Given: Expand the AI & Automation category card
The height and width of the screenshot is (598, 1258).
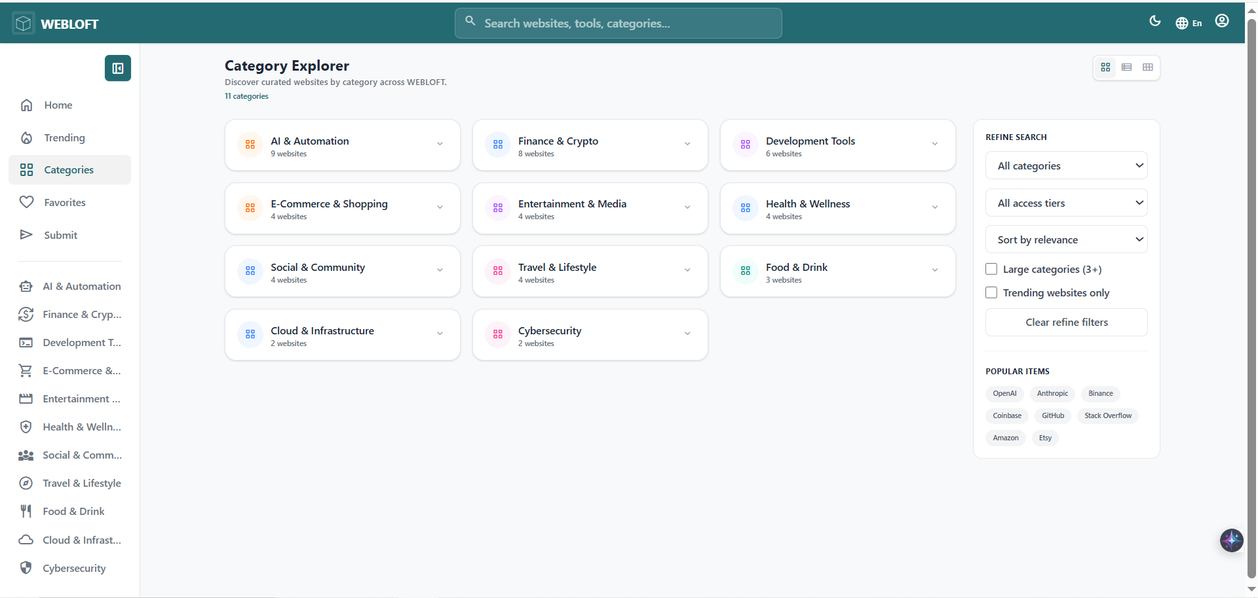Looking at the screenshot, I should (x=440, y=143).
